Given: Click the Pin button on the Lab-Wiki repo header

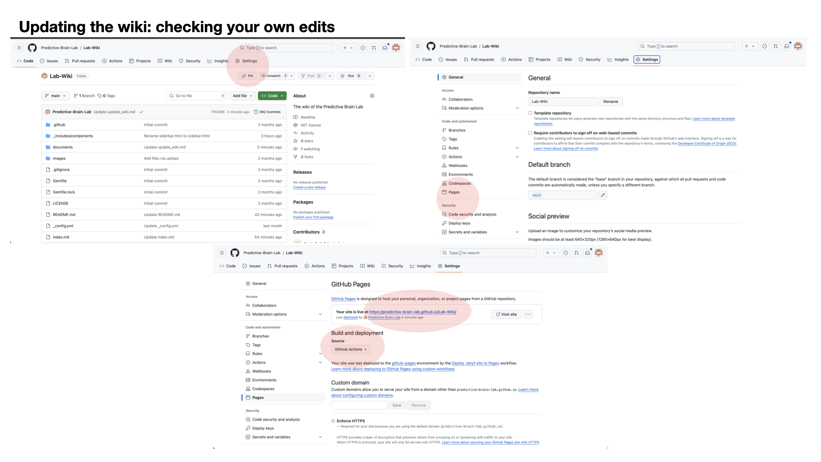Looking at the screenshot, I should click(248, 76).
